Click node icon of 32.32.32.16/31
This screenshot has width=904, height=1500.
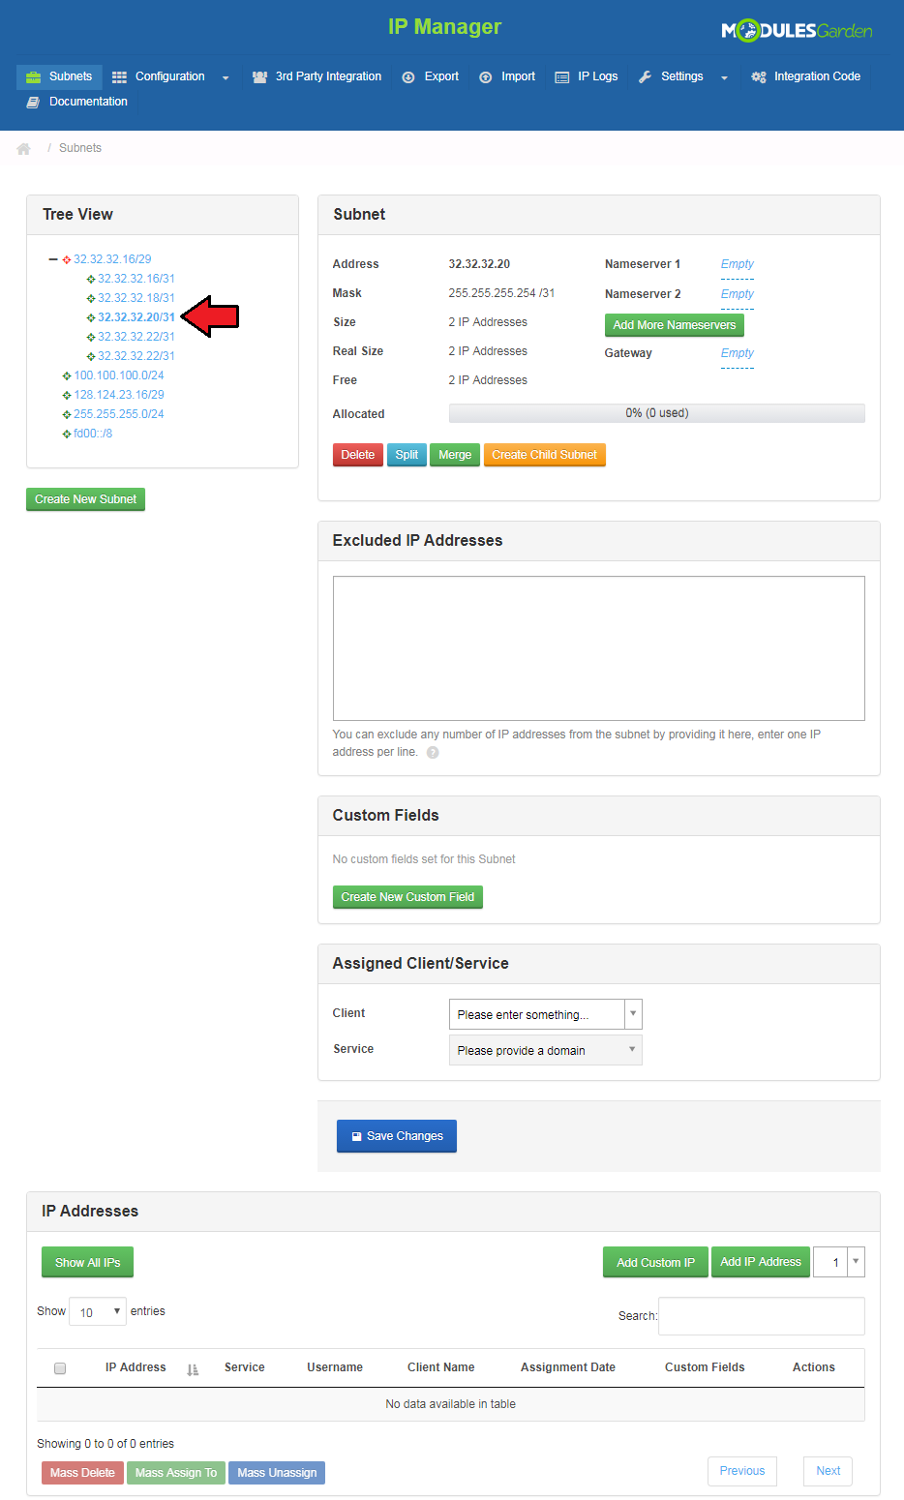(x=91, y=279)
